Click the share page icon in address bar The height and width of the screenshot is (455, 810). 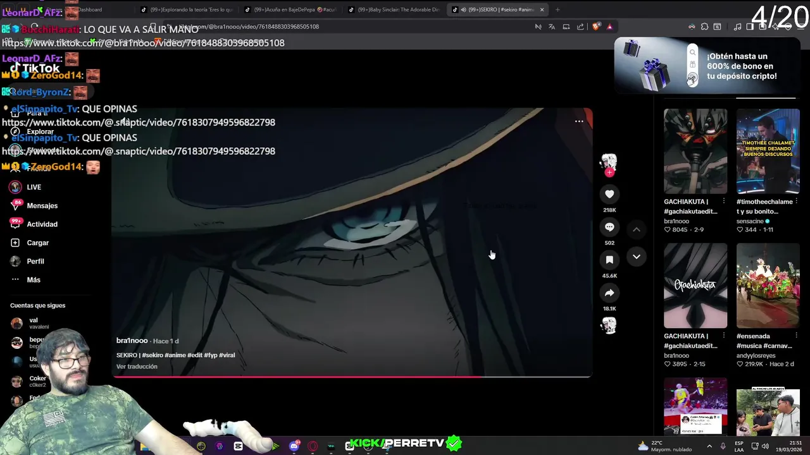tap(580, 27)
